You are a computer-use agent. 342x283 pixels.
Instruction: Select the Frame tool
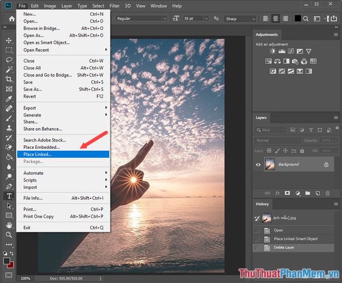(9, 89)
